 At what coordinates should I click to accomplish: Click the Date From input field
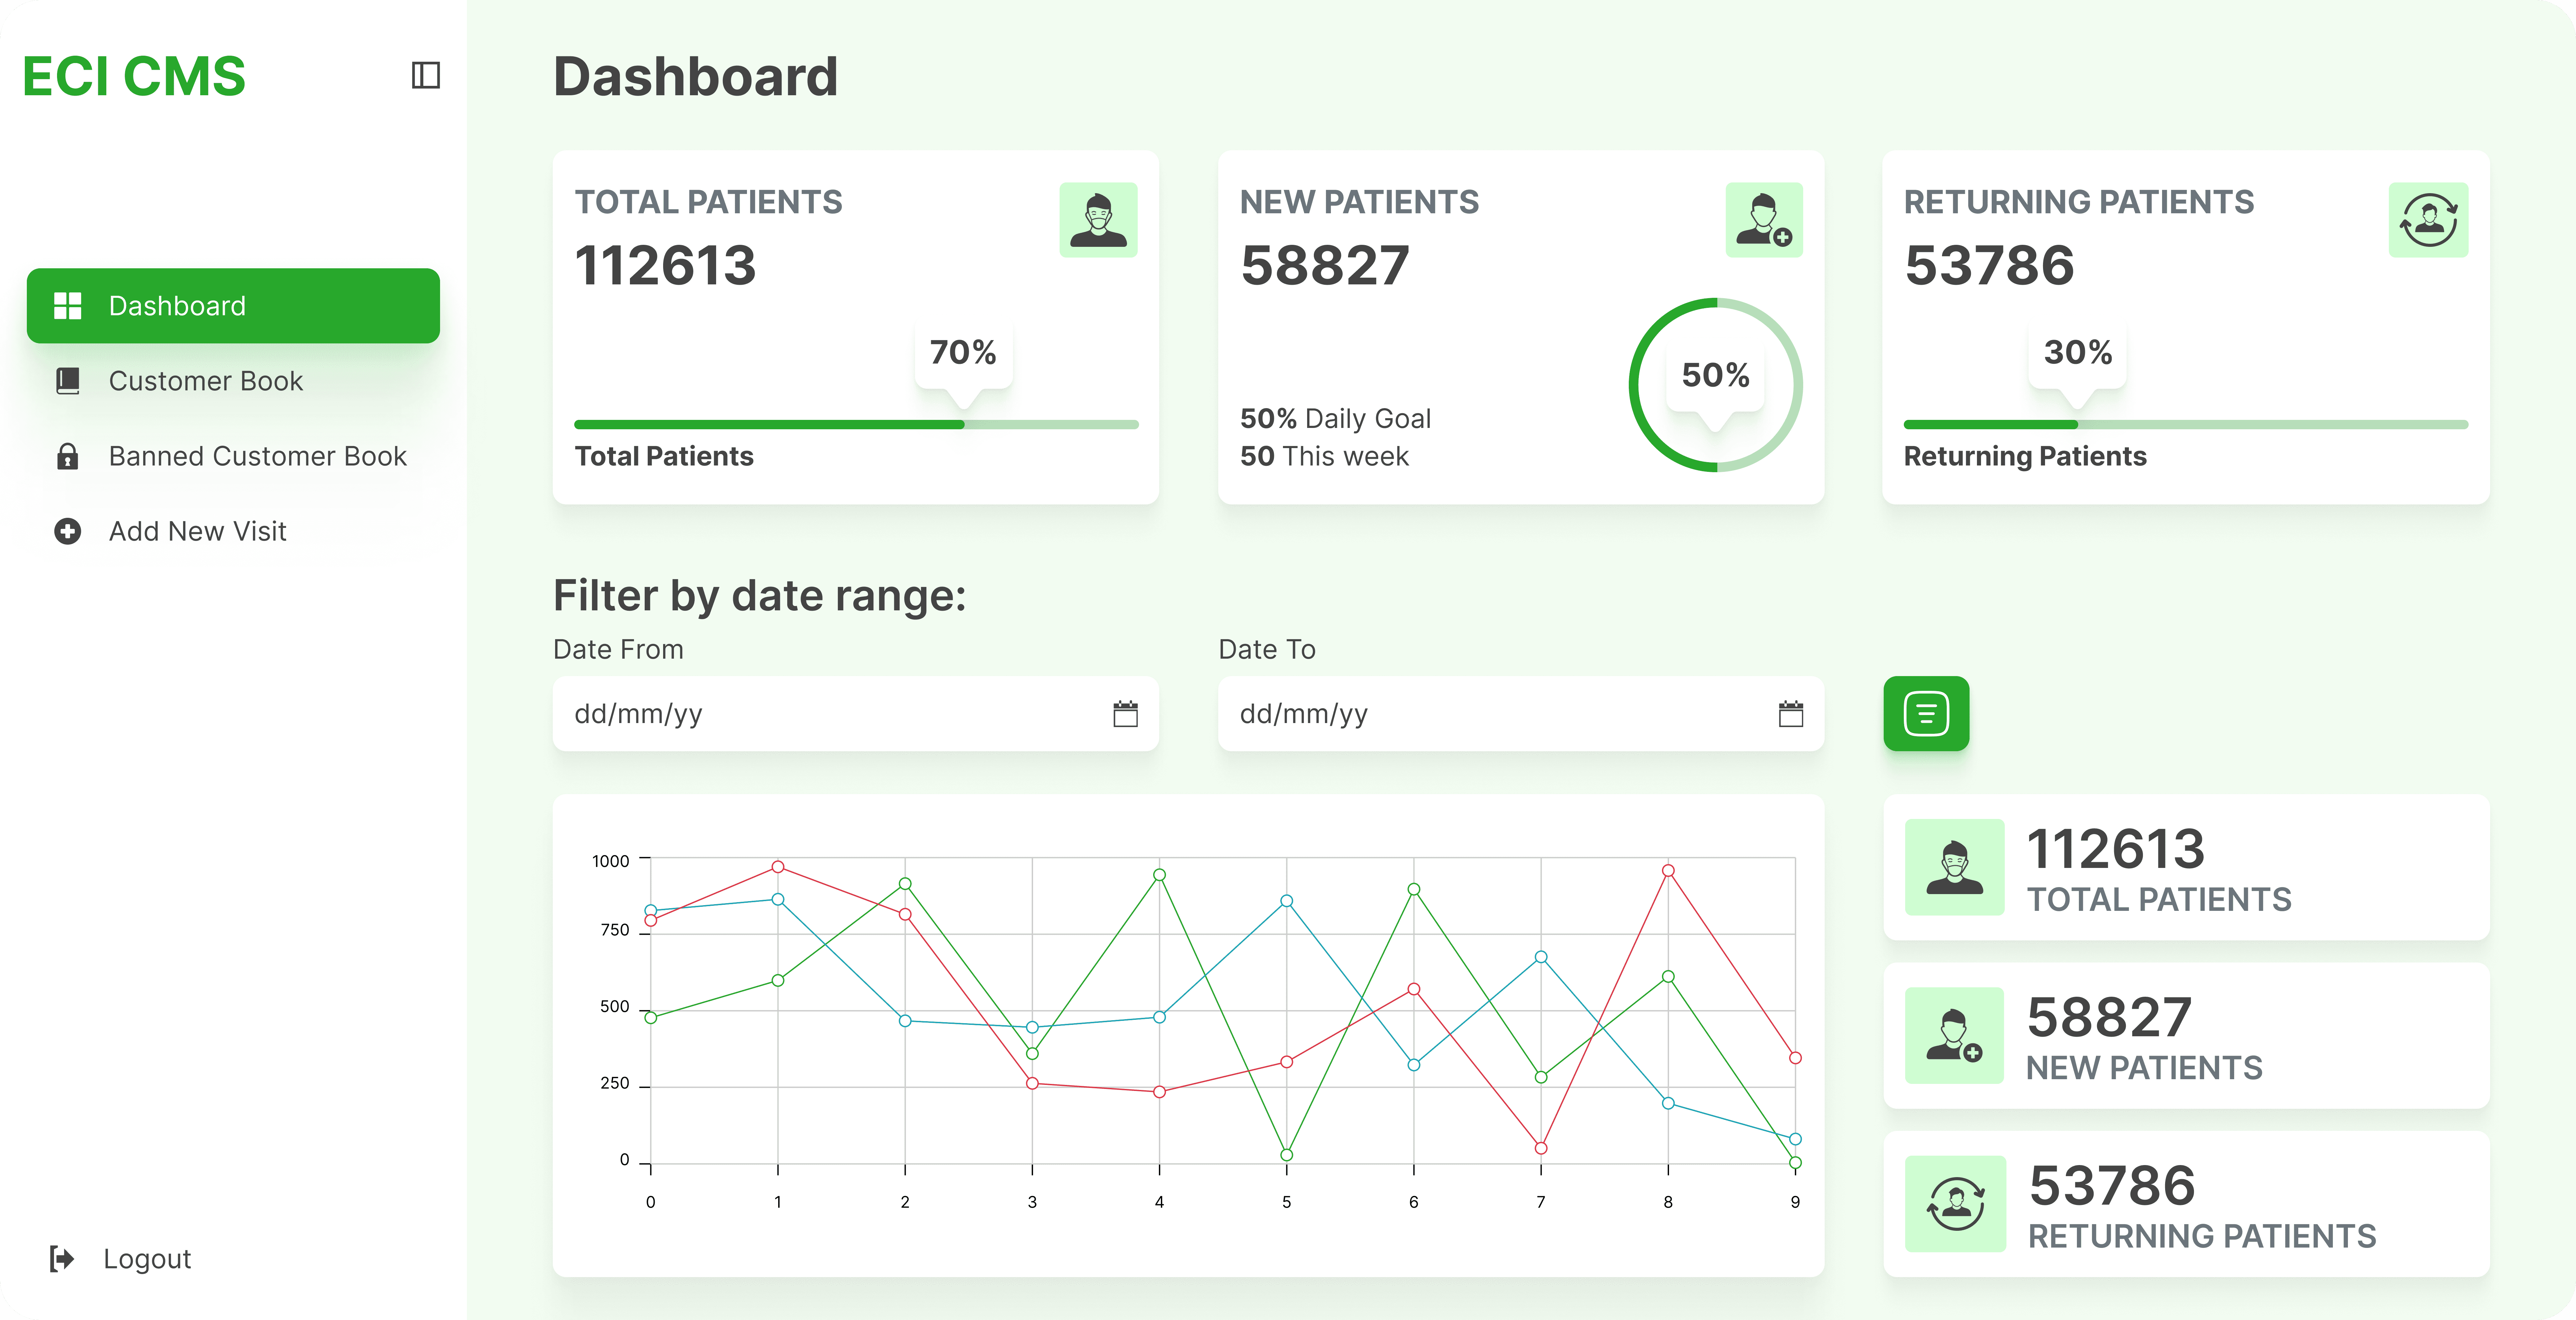coord(830,714)
